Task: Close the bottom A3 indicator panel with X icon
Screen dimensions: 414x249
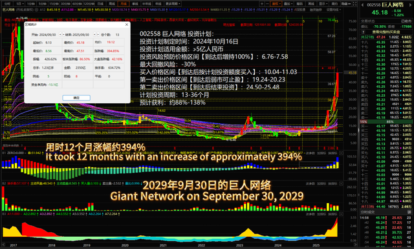Action: click(341, 214)
